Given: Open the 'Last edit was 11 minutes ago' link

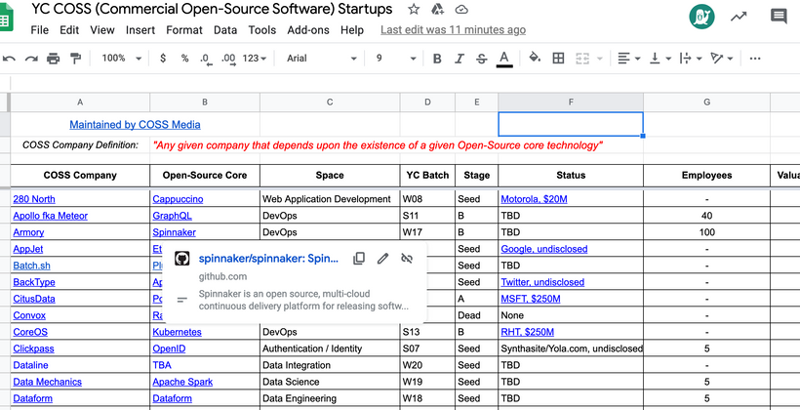Looking at the screenshot, I should (x=453, y=30).
